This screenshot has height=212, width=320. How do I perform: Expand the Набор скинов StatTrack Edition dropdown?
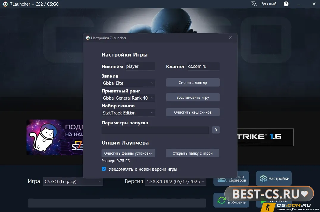[128, 113]
